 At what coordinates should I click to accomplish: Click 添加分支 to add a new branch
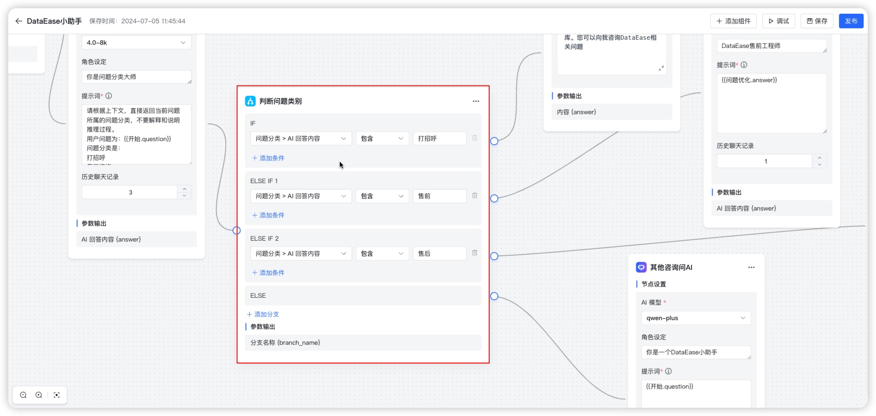click(263, 314)
